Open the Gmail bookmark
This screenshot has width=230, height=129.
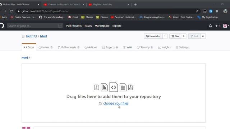(x=73, y=17)
